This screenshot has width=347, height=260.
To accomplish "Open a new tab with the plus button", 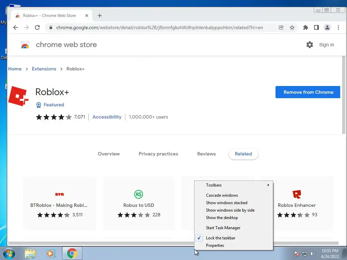I will [100, 16].
